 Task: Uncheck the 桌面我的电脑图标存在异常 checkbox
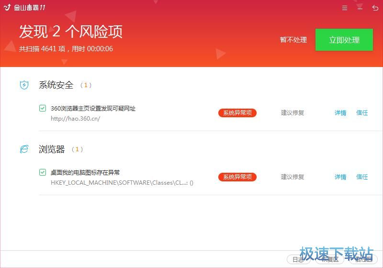[x=43, y=172]
